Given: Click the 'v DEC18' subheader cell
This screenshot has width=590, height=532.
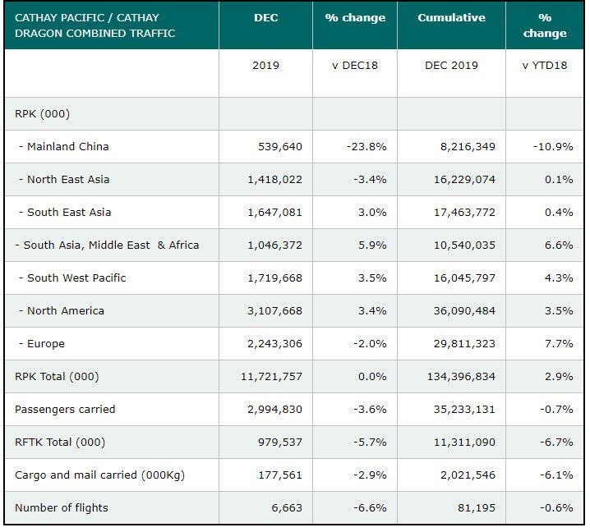Looking at the screenshot, I should tap(355, 66).
